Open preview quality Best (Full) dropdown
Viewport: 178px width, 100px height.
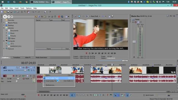96,16
